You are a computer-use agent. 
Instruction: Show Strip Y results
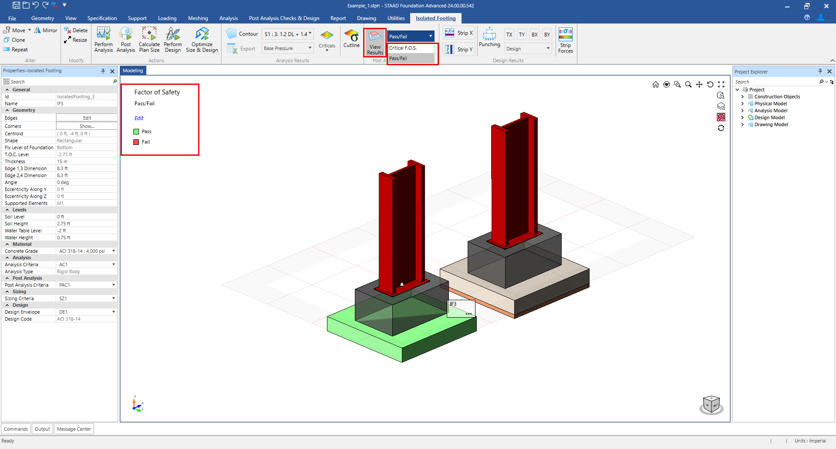point(459,49)
